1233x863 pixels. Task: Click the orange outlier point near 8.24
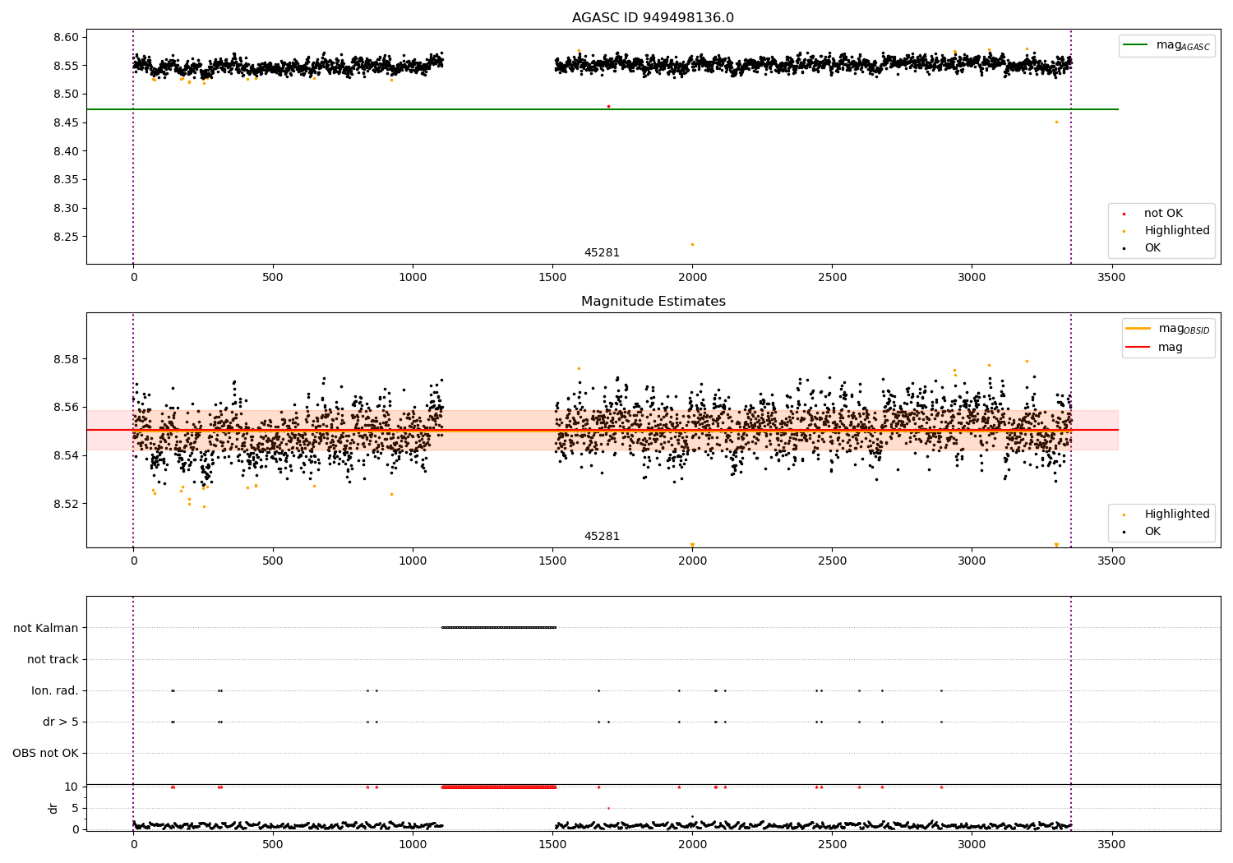692,244
